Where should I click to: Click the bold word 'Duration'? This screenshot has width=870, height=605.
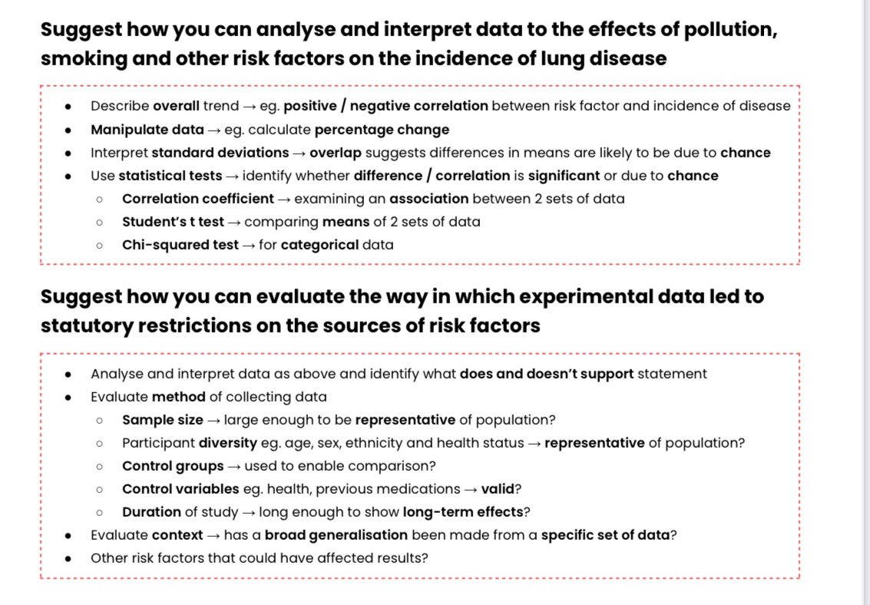[x=151, y=512]
